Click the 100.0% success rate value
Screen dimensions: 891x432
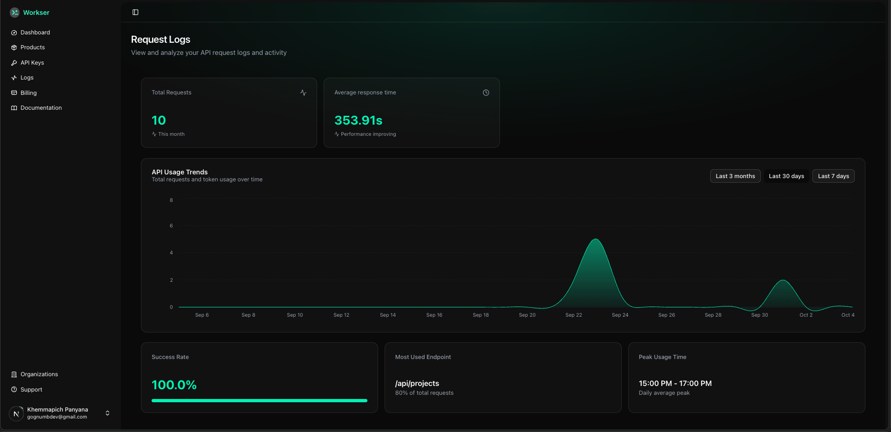[174, 385]
